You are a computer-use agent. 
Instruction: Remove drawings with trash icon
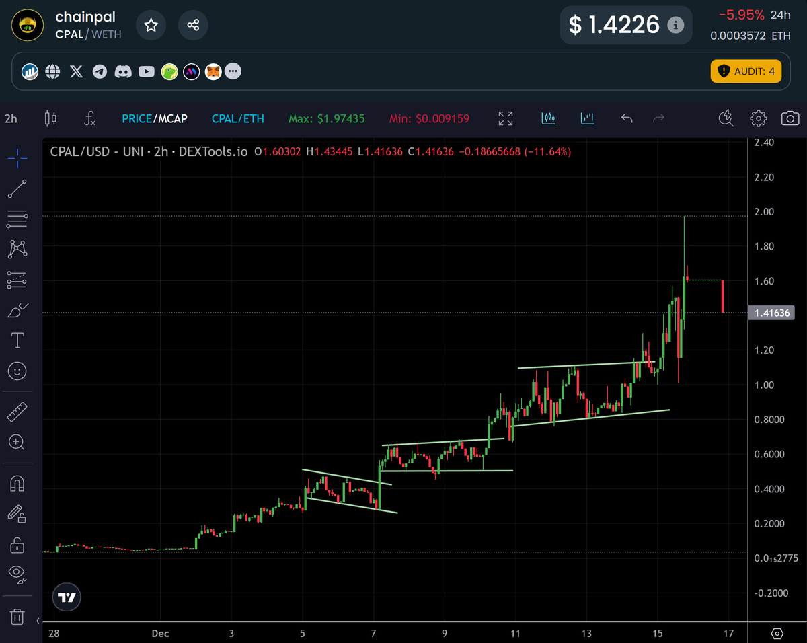pos(17,616)
